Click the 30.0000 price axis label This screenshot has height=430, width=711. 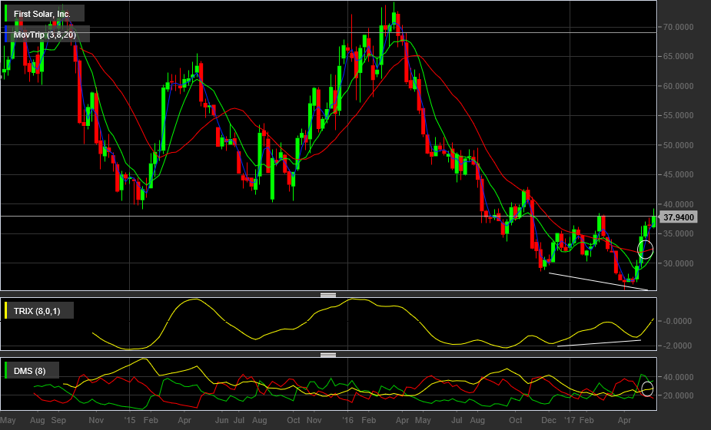pyautogui.click(x=679, y=263)
